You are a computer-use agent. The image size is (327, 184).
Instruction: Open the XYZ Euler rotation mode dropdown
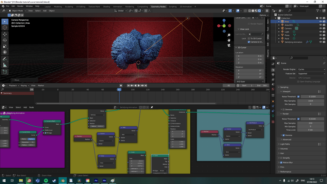click(x=250, y=82)
